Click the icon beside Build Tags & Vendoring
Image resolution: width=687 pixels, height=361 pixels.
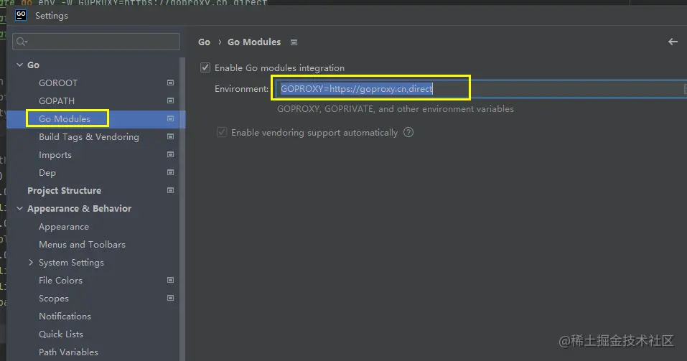[x=170, y=136]
